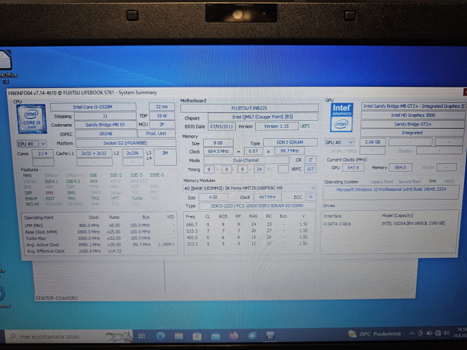The height and width of the screenshot is (350, 467).
Task: Click the Microsoft Windows 10 Professional button
Action: coord(391,192)
